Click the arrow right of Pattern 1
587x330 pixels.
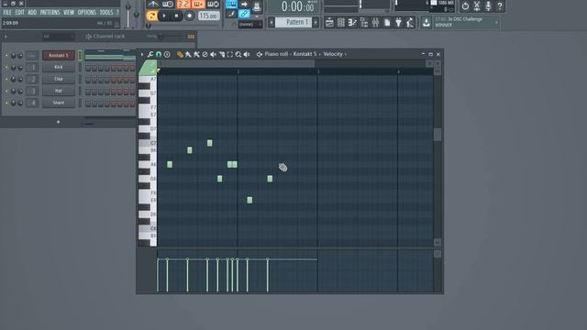coord(316,22)
